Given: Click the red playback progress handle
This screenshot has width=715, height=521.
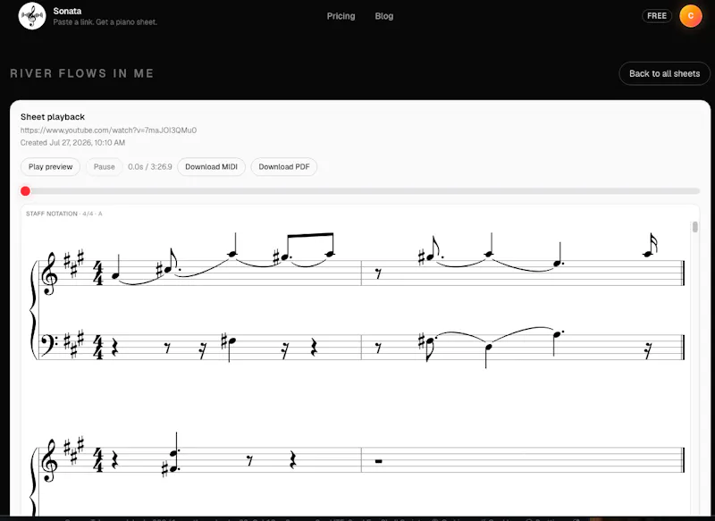Looking at the screenshot, I should coord(26,191).
